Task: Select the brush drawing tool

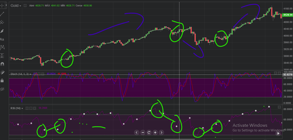Action: (2, 31)
